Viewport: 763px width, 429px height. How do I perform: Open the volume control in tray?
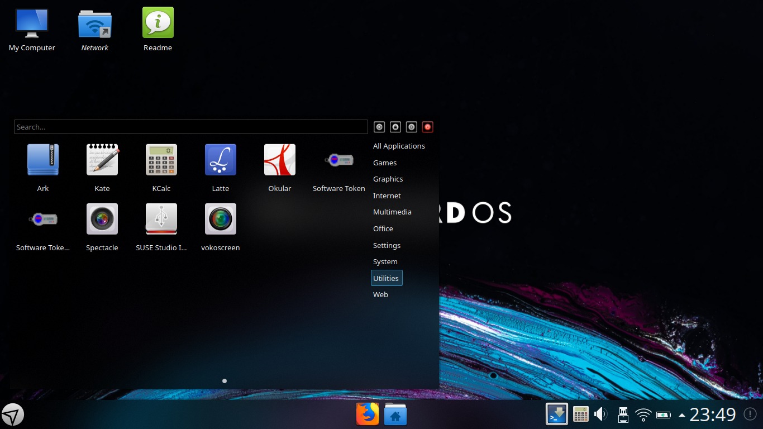click(601, 414)
